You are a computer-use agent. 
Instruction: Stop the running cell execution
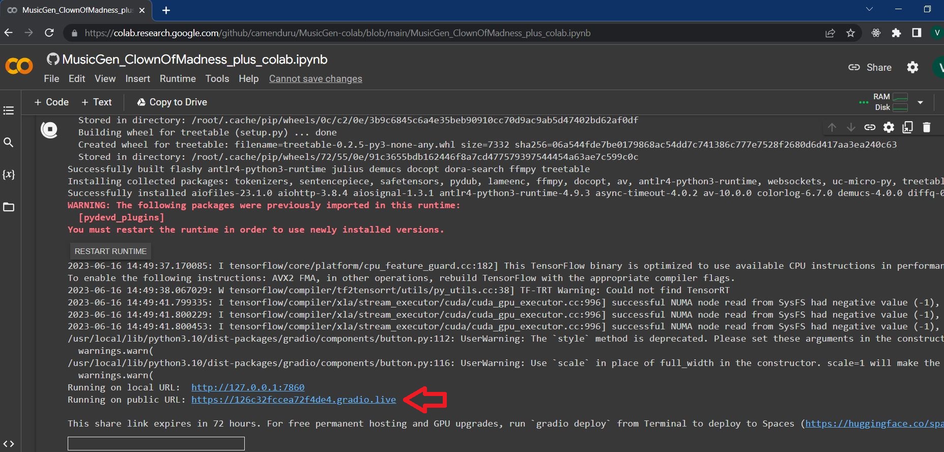coord(49,130)
